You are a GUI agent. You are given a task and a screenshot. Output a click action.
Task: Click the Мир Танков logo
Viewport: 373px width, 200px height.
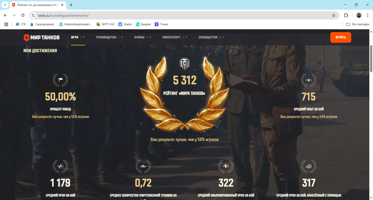click(42, 38)
